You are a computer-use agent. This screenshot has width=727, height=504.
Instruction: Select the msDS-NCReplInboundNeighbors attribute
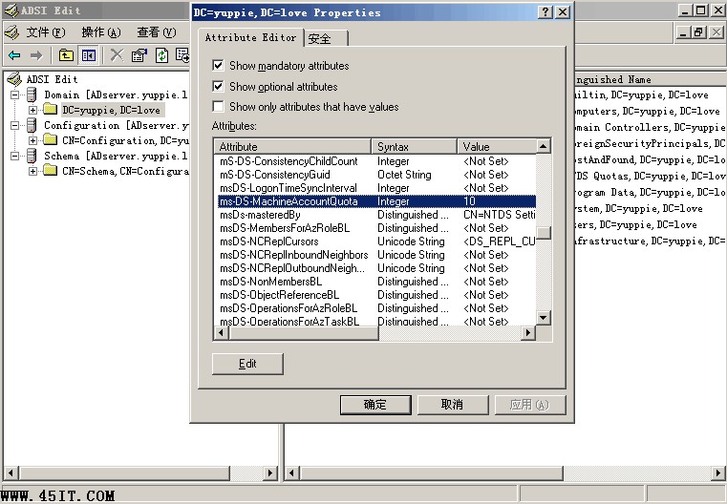[293, 255]
